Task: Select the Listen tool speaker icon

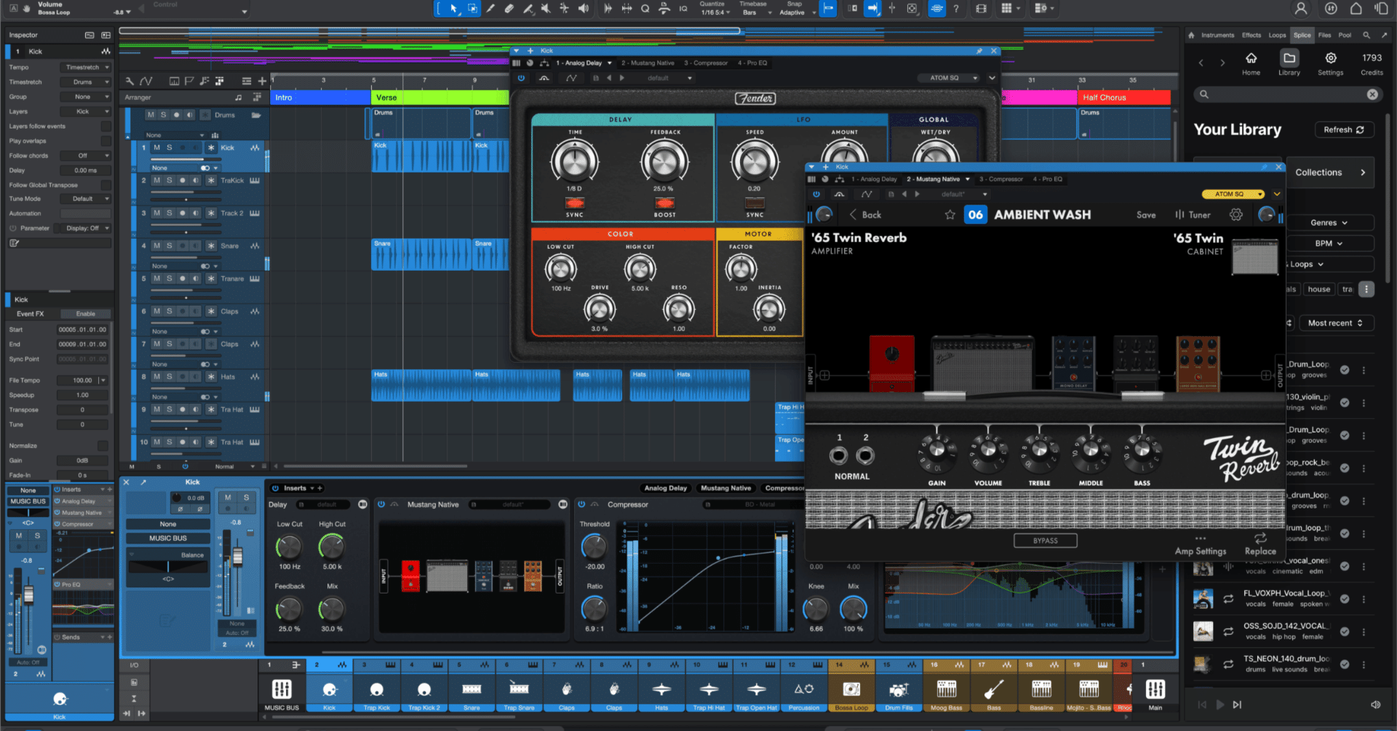Action: (x=584, y=9)
